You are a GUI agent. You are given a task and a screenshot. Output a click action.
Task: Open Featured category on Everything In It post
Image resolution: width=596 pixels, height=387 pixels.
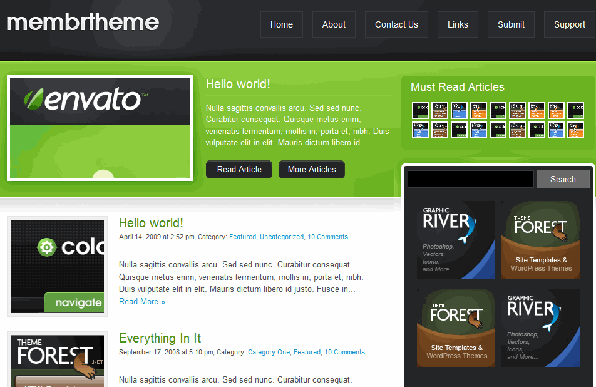click(x=307, y=352)
